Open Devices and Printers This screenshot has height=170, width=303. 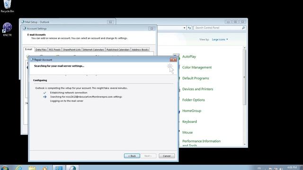coord(197,89)
